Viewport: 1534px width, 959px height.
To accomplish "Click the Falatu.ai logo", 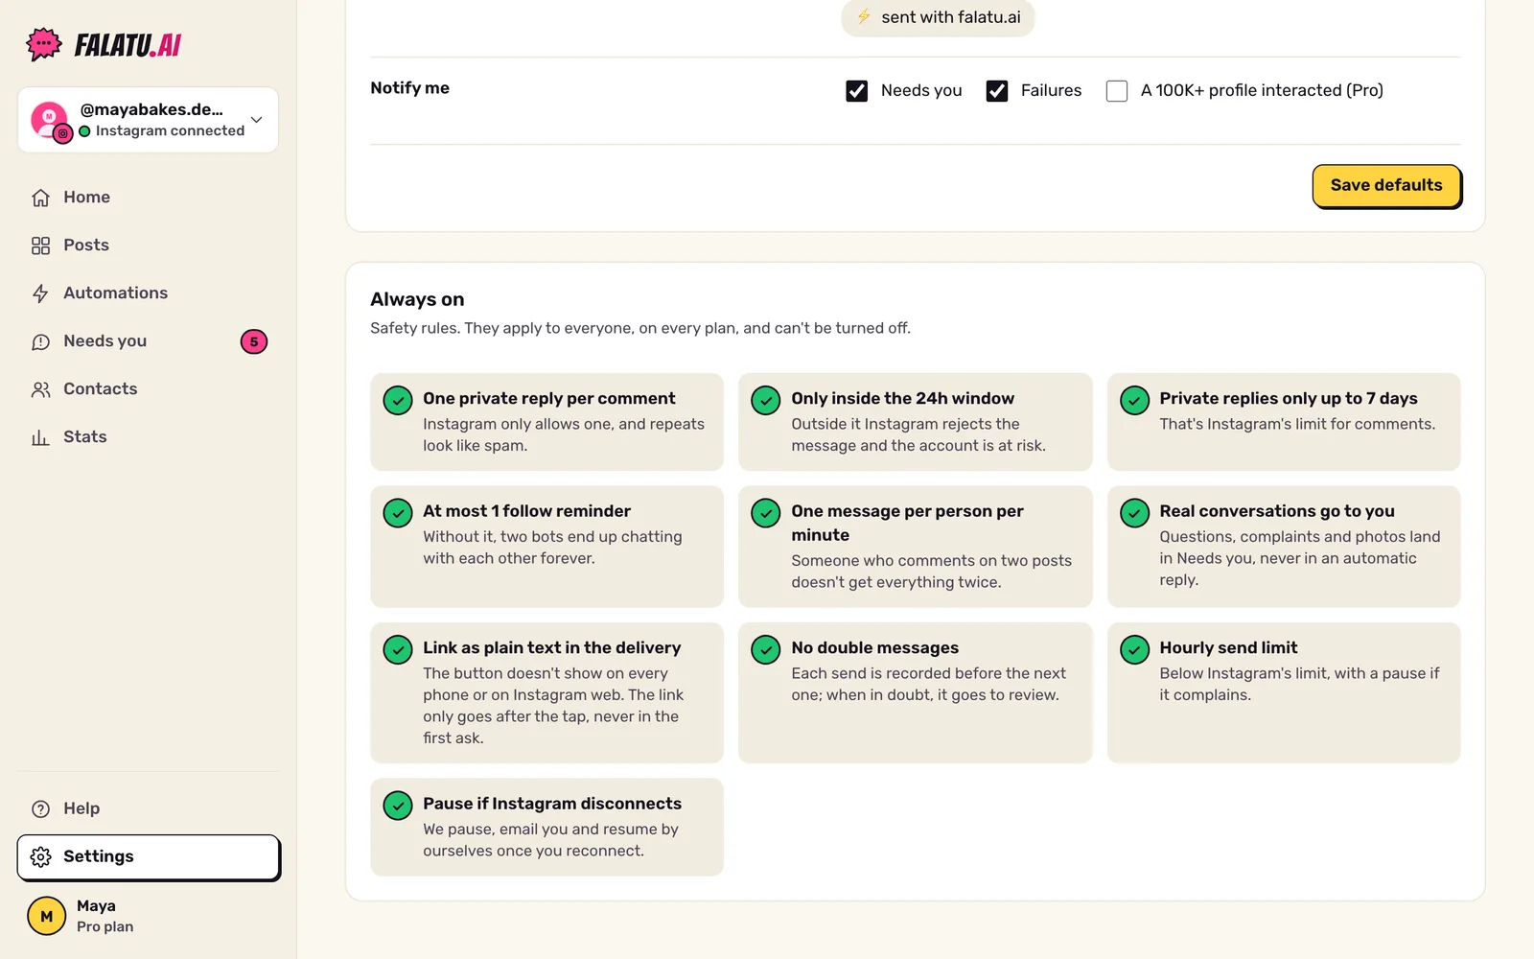I will [x=104, y=44].
